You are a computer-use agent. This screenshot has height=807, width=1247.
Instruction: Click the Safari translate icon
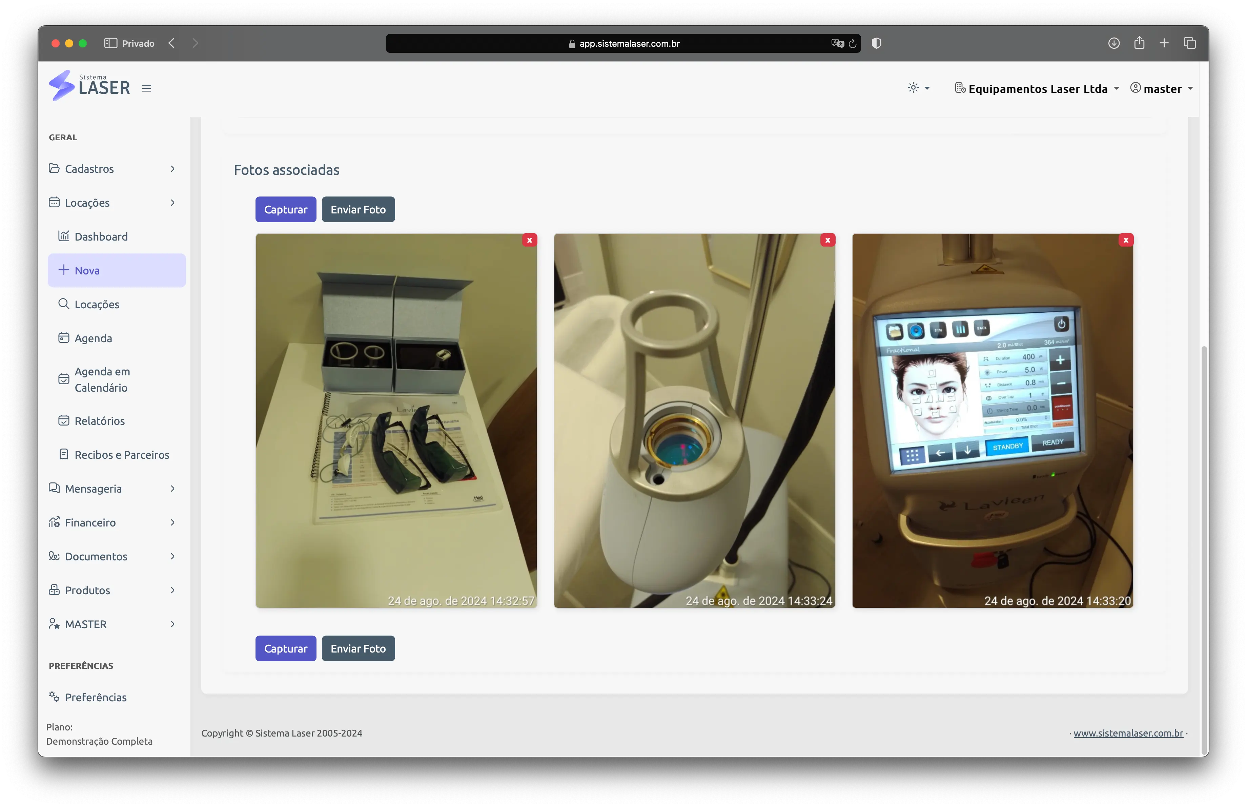point(837,43)
